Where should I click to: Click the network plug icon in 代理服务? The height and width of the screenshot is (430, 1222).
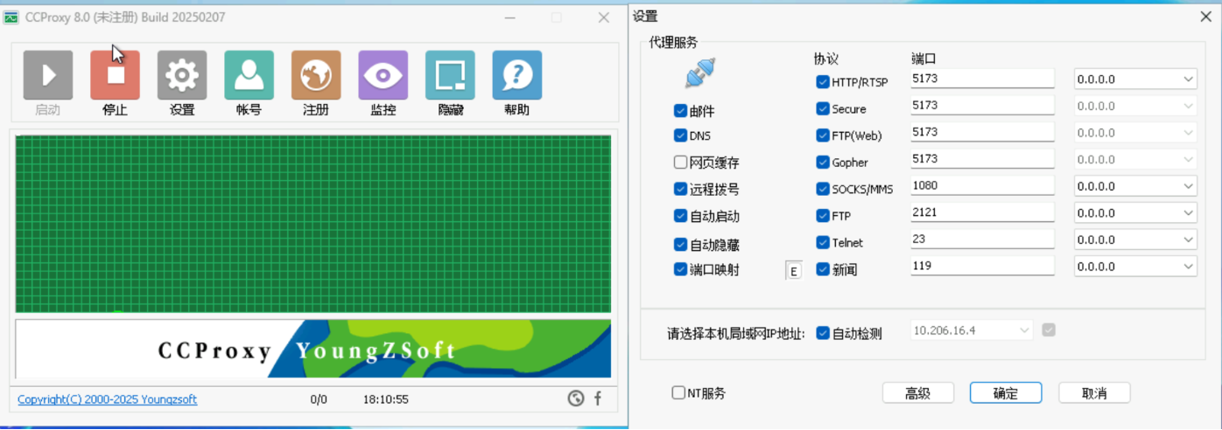[x=700, y=73]
